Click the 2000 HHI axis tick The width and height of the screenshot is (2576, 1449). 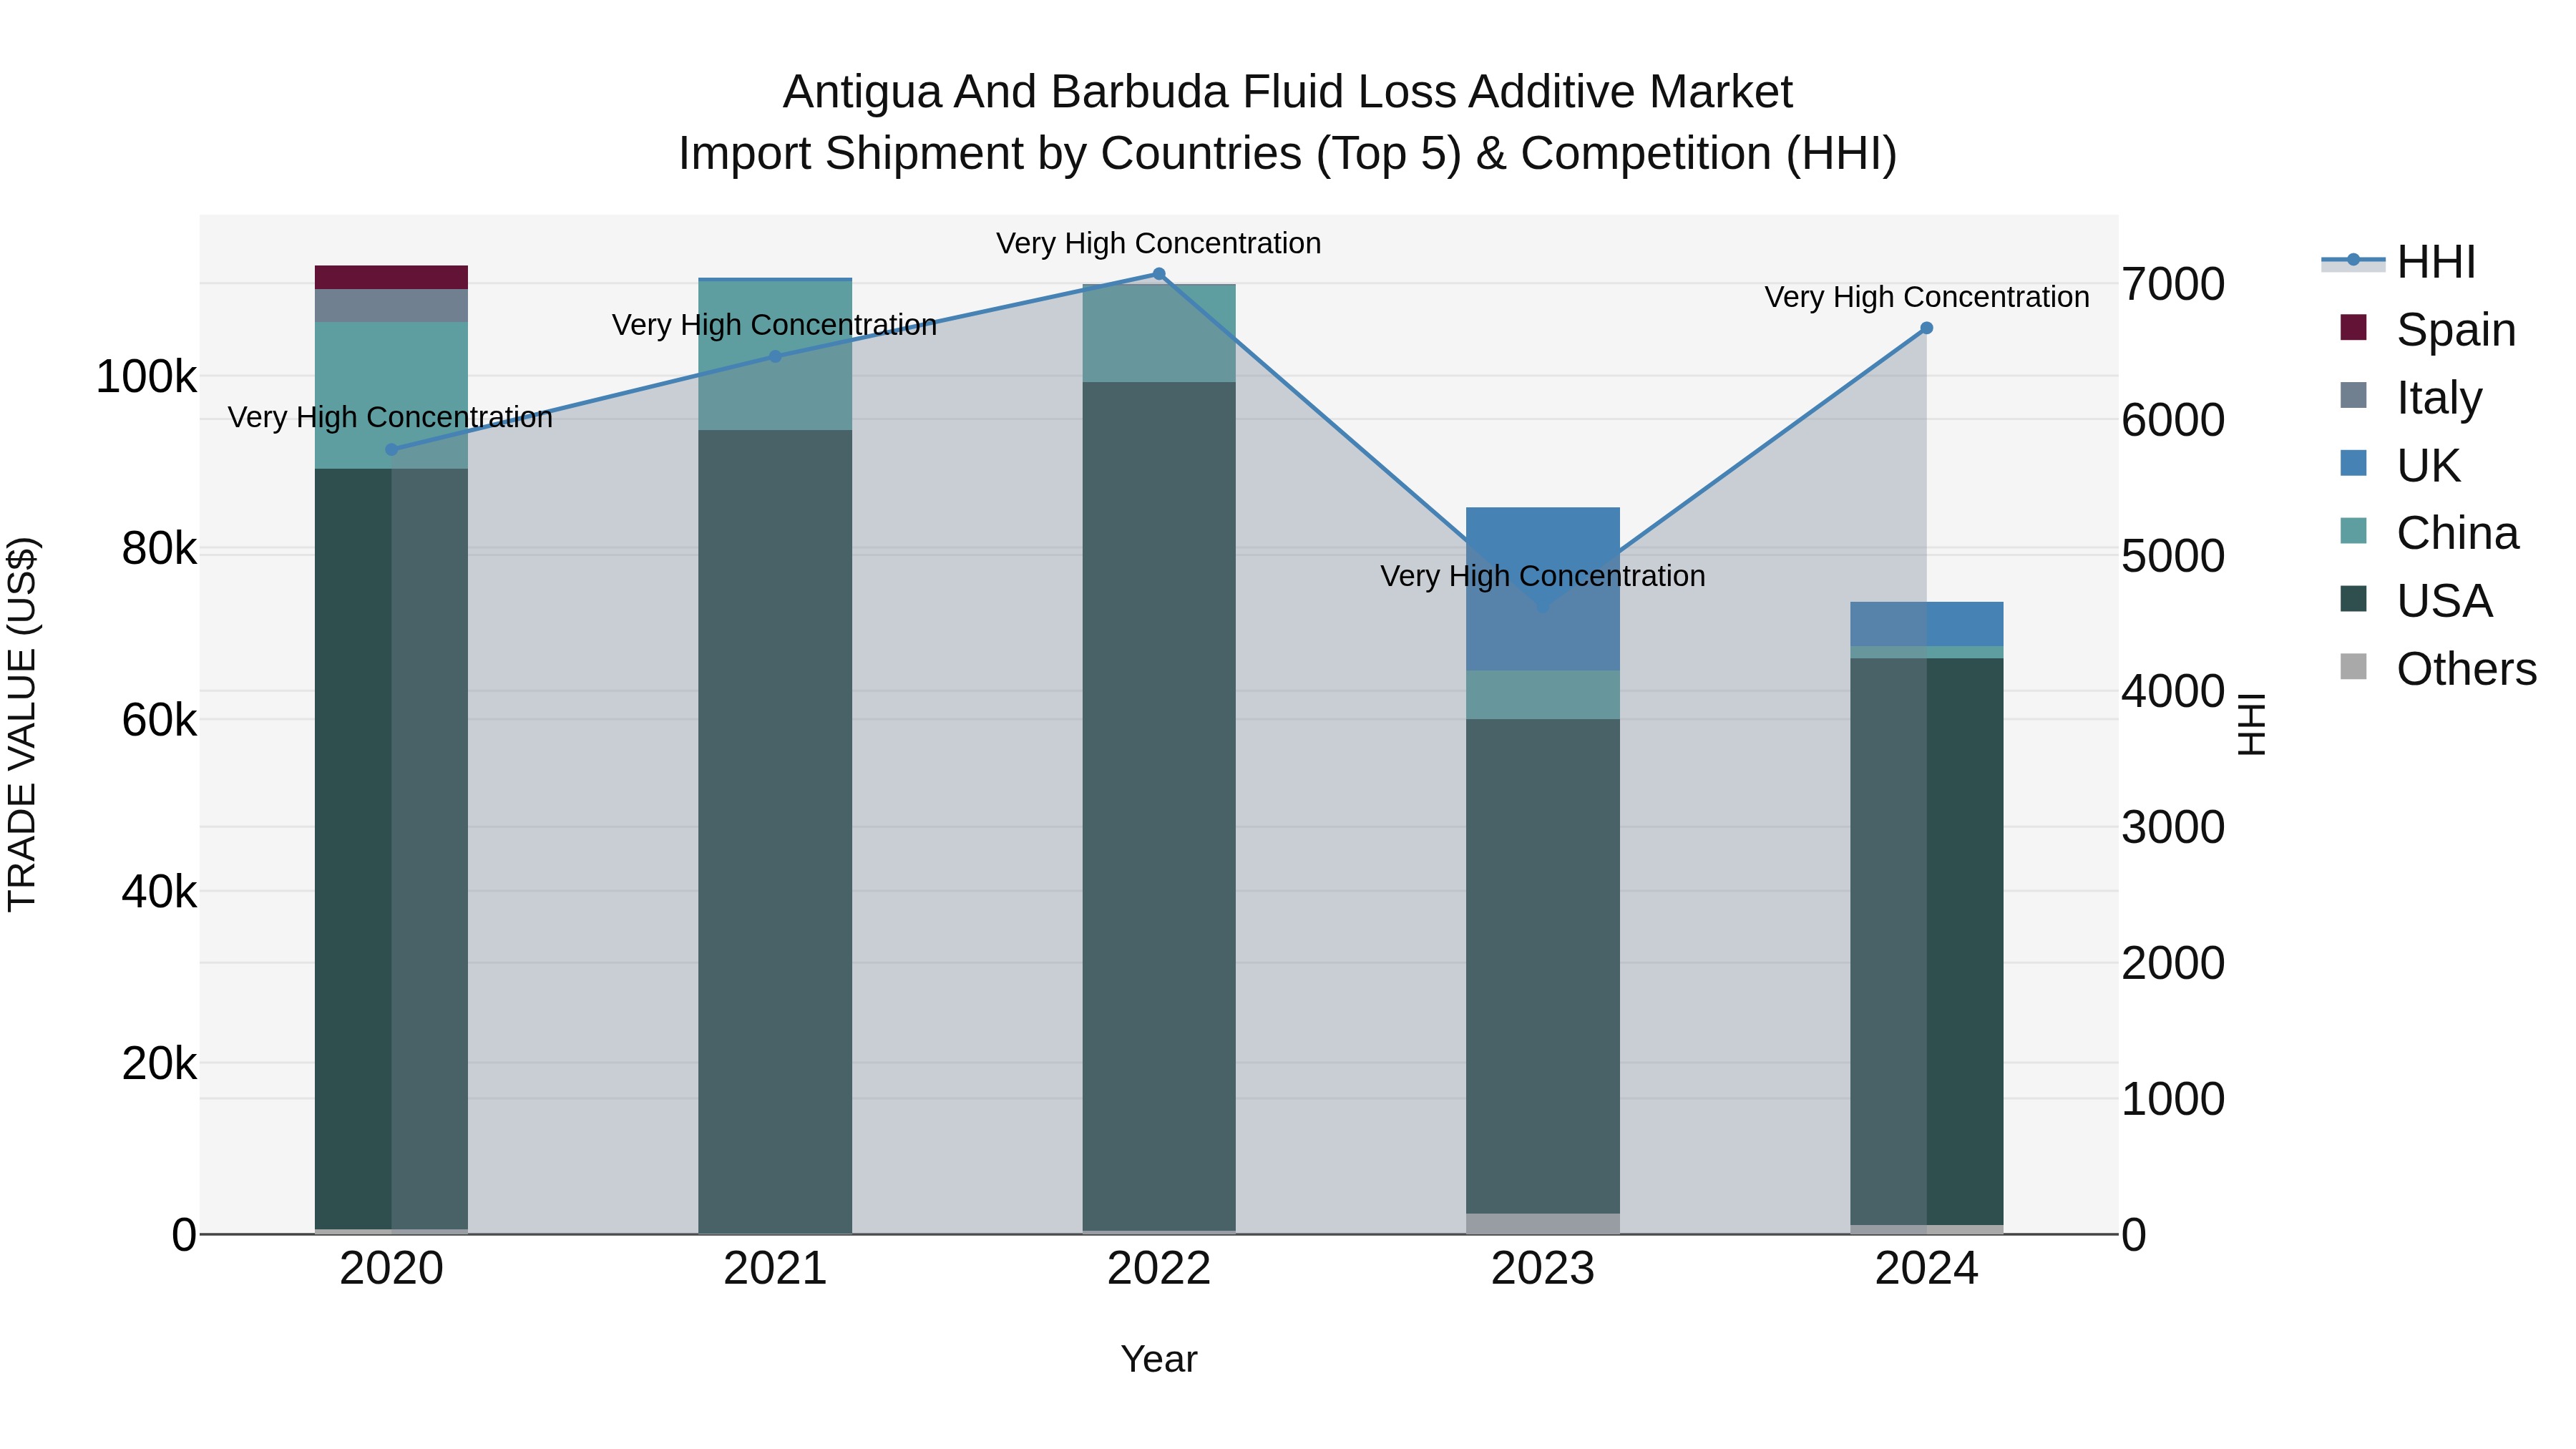pyautogui.click(x=2173, y=964)
